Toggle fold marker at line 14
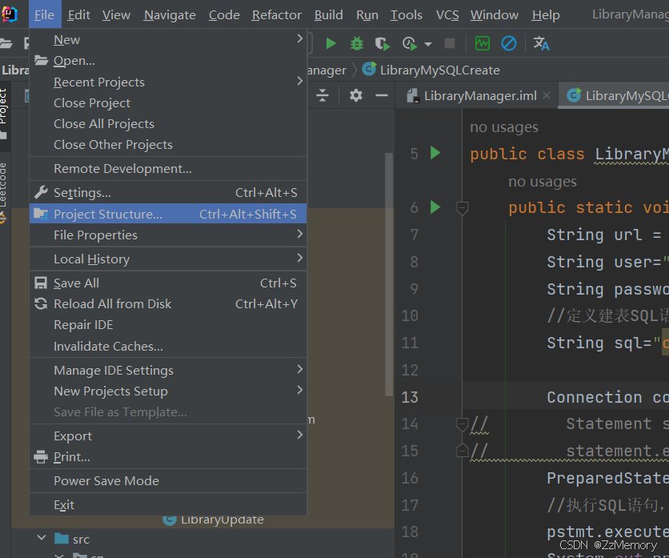Screen dimensions: 669x558 (x=462, y=424)
